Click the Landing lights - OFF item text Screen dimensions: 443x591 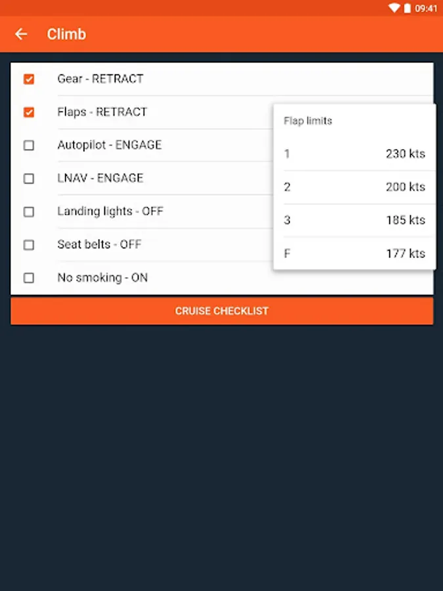click(110, 211)
